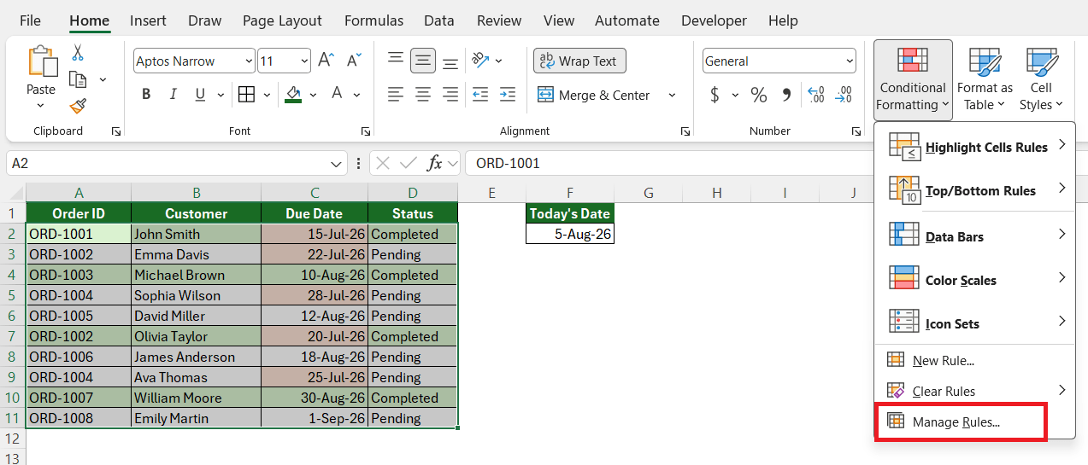Open the File tab
The width and height of the screenshot is (1088, 465).
30,20
